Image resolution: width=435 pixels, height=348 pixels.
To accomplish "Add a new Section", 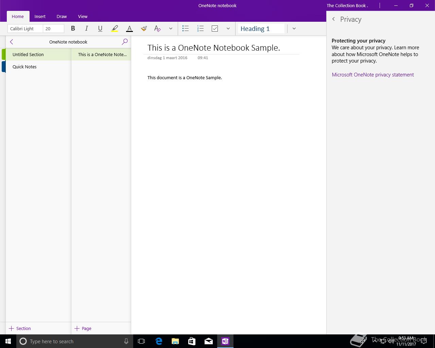I will (x=20, y=328).
